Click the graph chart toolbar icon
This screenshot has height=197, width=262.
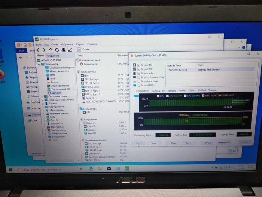coord(70,50)
